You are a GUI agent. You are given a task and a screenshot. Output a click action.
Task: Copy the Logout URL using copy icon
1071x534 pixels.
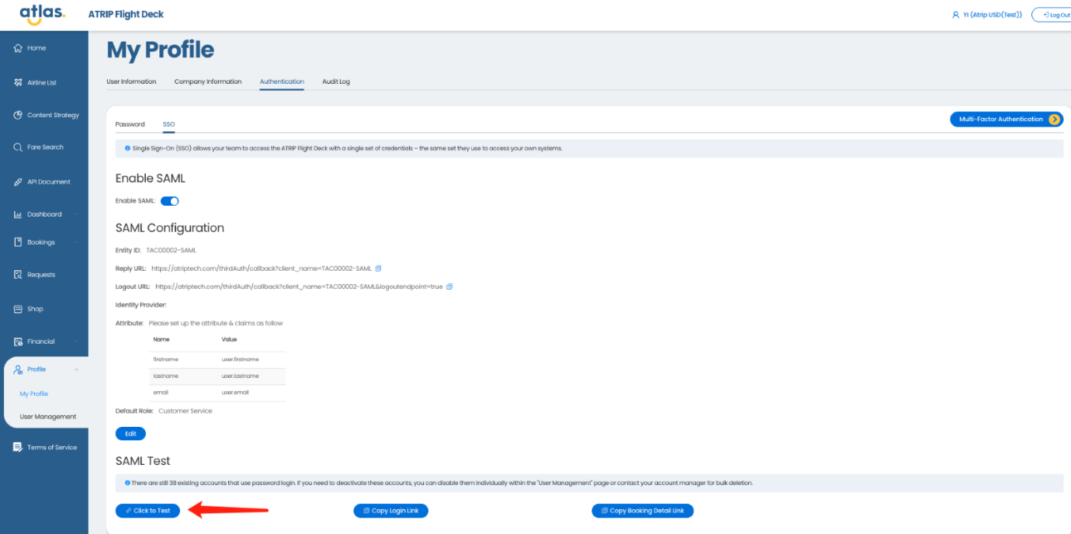point(449,286)
